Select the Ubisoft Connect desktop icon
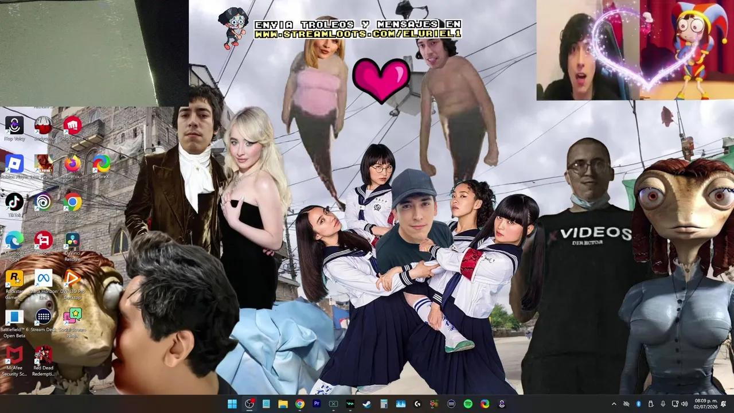Image resolution: width=734 pixels, height=413 pixels. click(43, 208)
